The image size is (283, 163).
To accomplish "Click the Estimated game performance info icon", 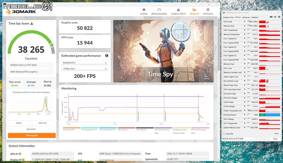I will click(x=107, y=56).
